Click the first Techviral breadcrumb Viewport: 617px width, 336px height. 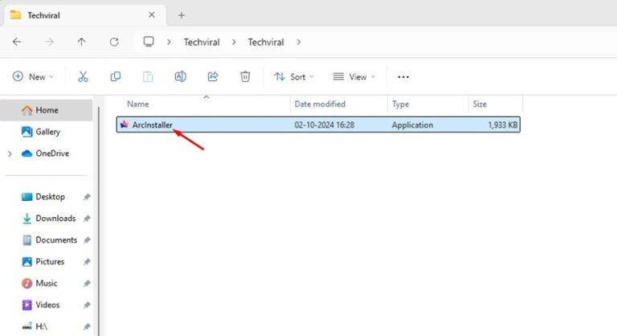[202, 42]
